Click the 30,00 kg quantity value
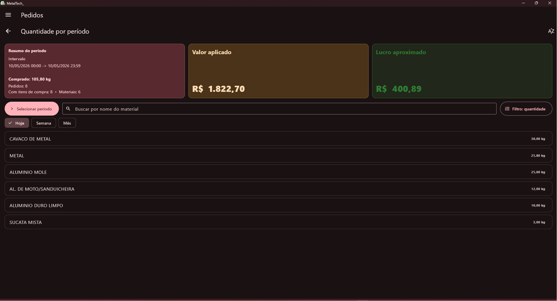The height and width of the screenshot is (301, 557). pyautogui.click(x=538, y=139)
